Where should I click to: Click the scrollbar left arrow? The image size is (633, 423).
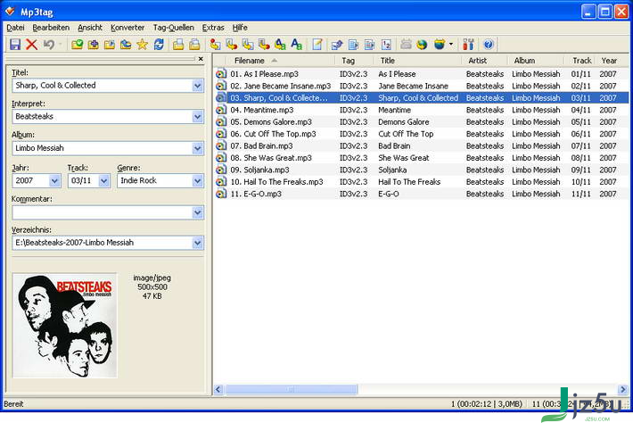[x=218, y=389]
